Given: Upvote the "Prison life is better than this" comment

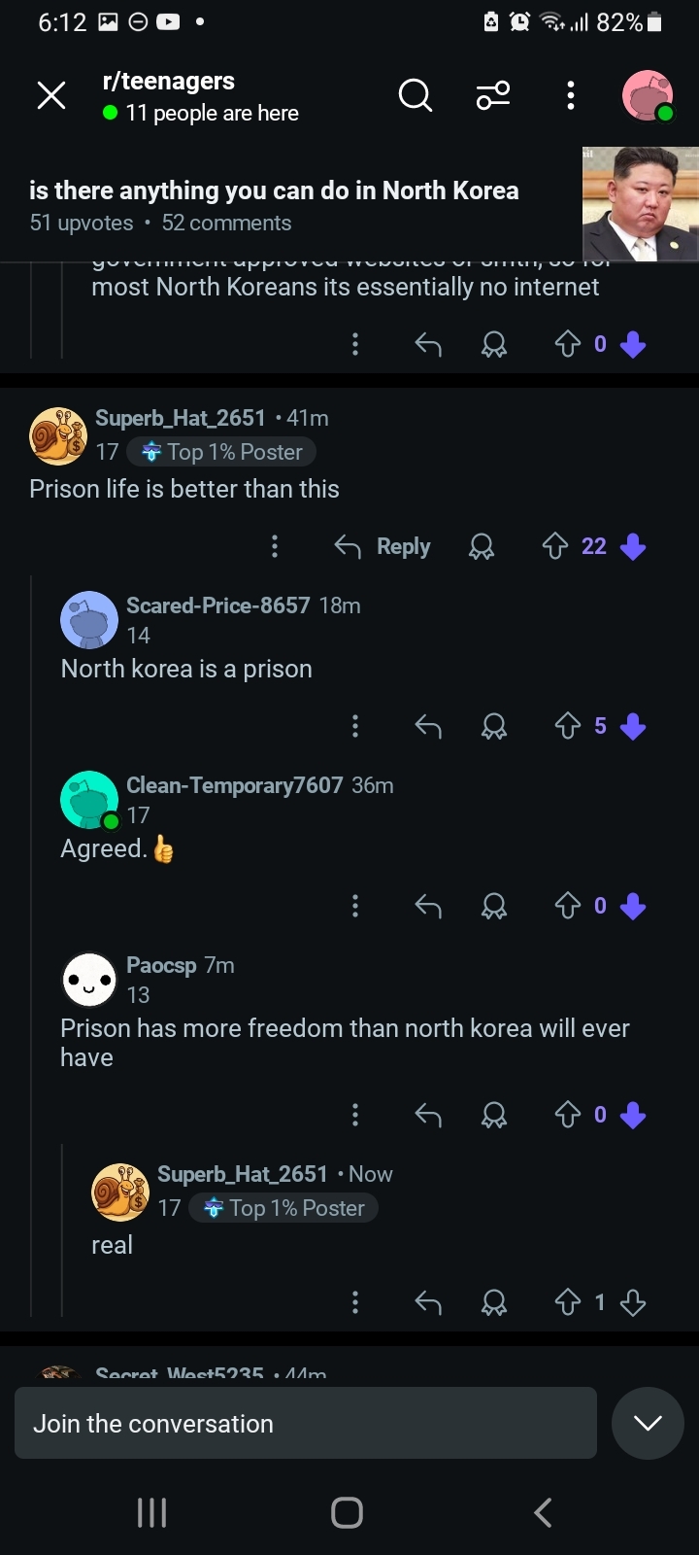Looking at the screenshot, I should point(554,547).
